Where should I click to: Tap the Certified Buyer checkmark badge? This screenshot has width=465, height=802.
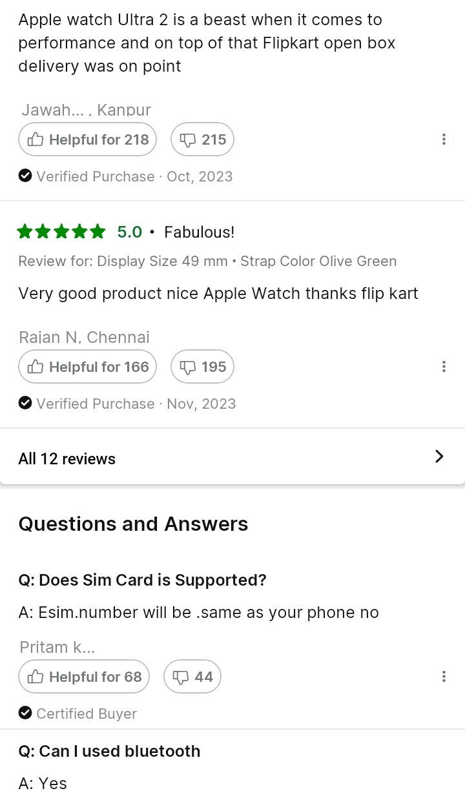(x=25, y=714)
